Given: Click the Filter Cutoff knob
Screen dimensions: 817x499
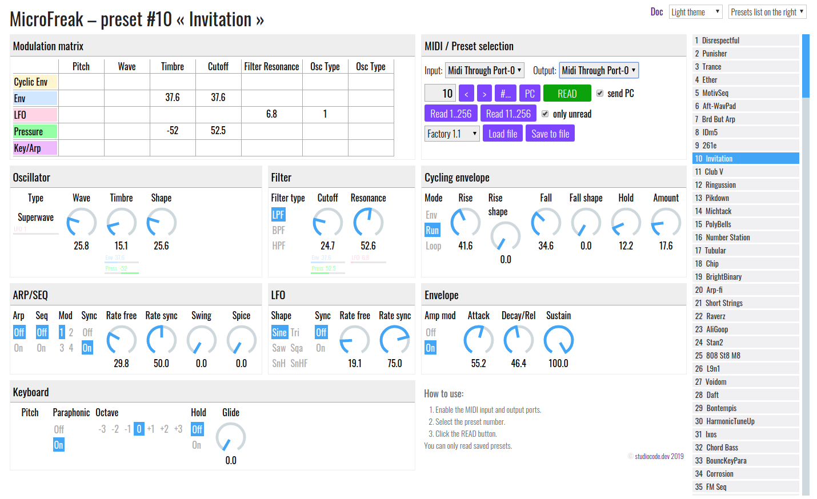Looking at the screenshot, I should coord(328,223).
